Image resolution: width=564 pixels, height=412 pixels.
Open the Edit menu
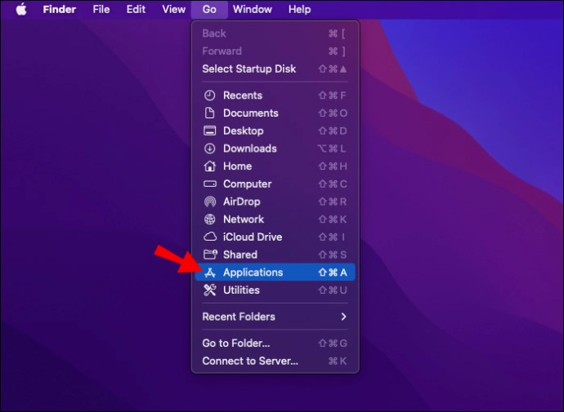tap(136, 9)
